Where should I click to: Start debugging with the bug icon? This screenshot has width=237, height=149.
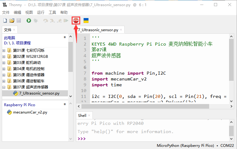(x=36, y=20)
